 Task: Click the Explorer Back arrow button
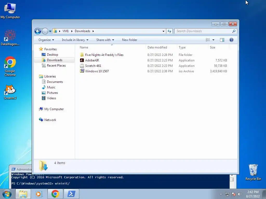click(x=38, y=31)
